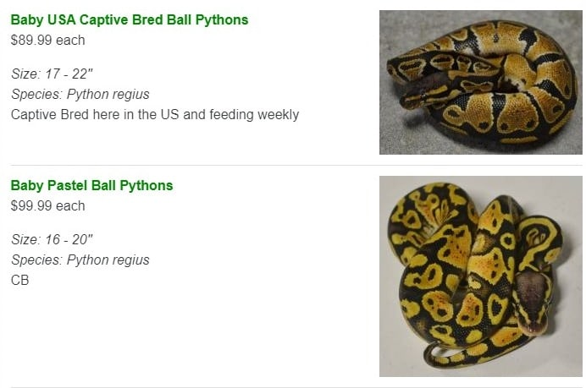Click the brown ball python photo thumbnail
Image resolution: width=586 pixels, height=388 pixels.
coord(481,82)
